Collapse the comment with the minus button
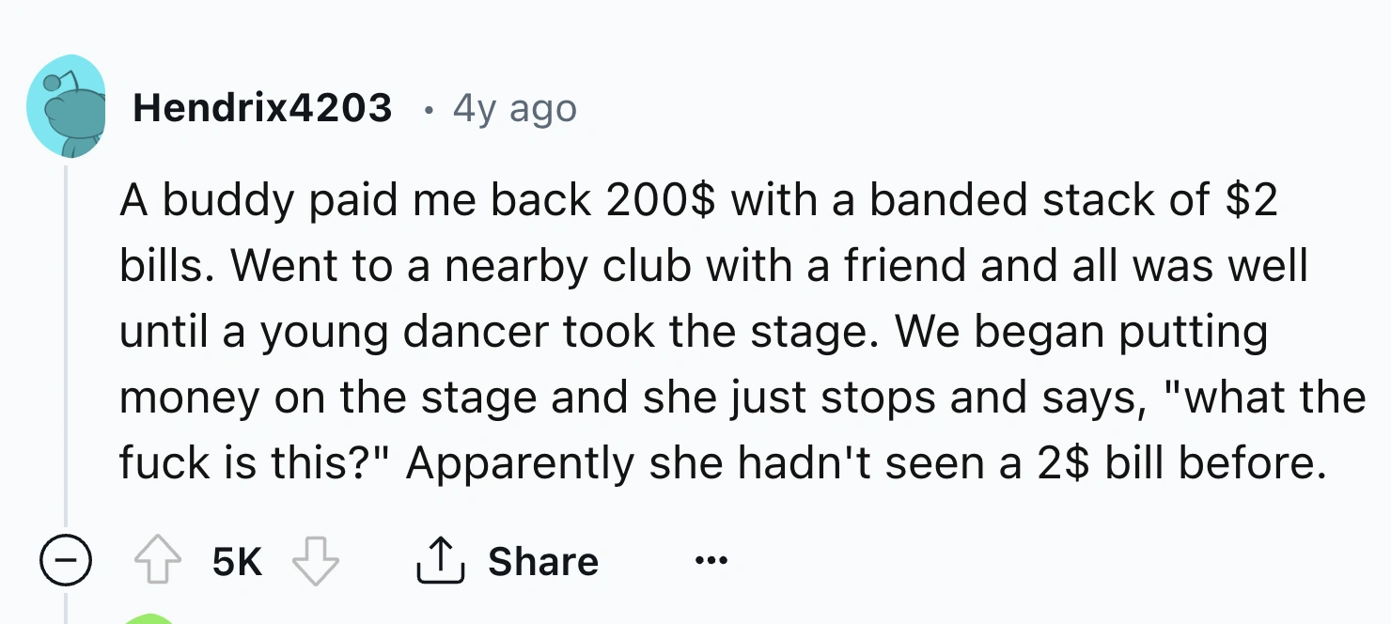This screenshot has width=1391, height=624. pyautogui.click(x=66, y=562)
